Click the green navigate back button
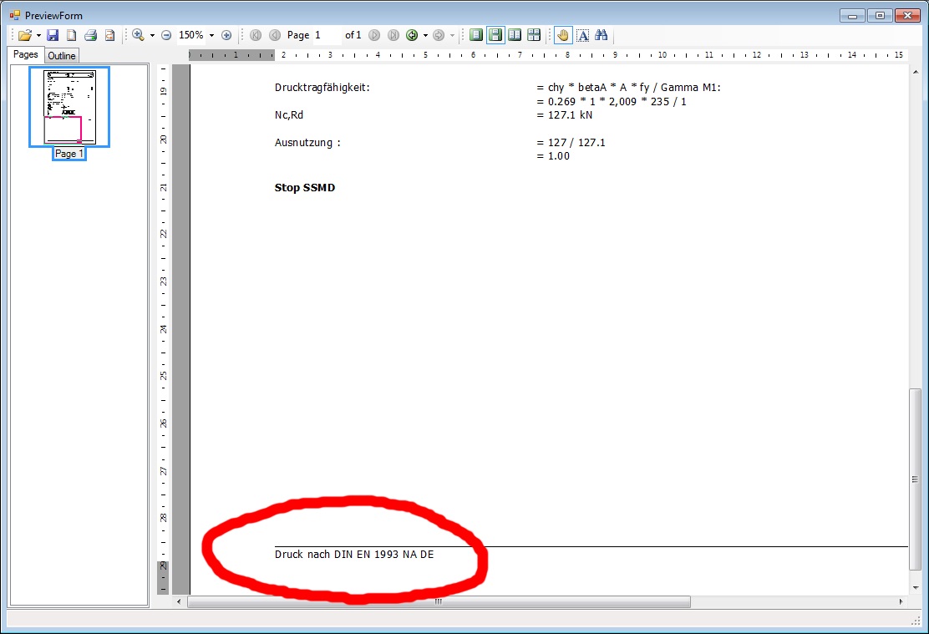The width and height of the screenshot is (929, 634). (x=411, y=35)
